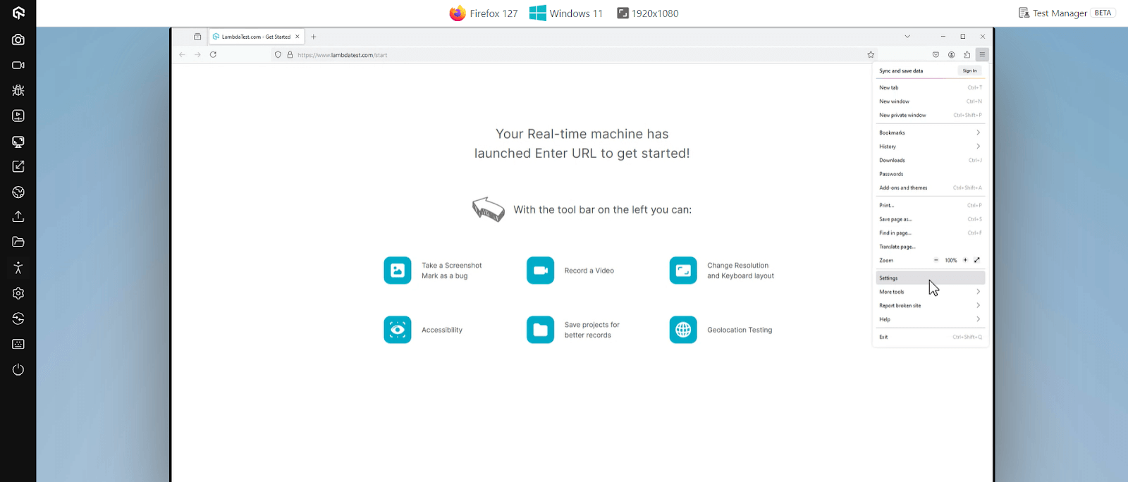Click the tracking protection shield icon
Screen dimensions: 1128x482
[278, 54]
